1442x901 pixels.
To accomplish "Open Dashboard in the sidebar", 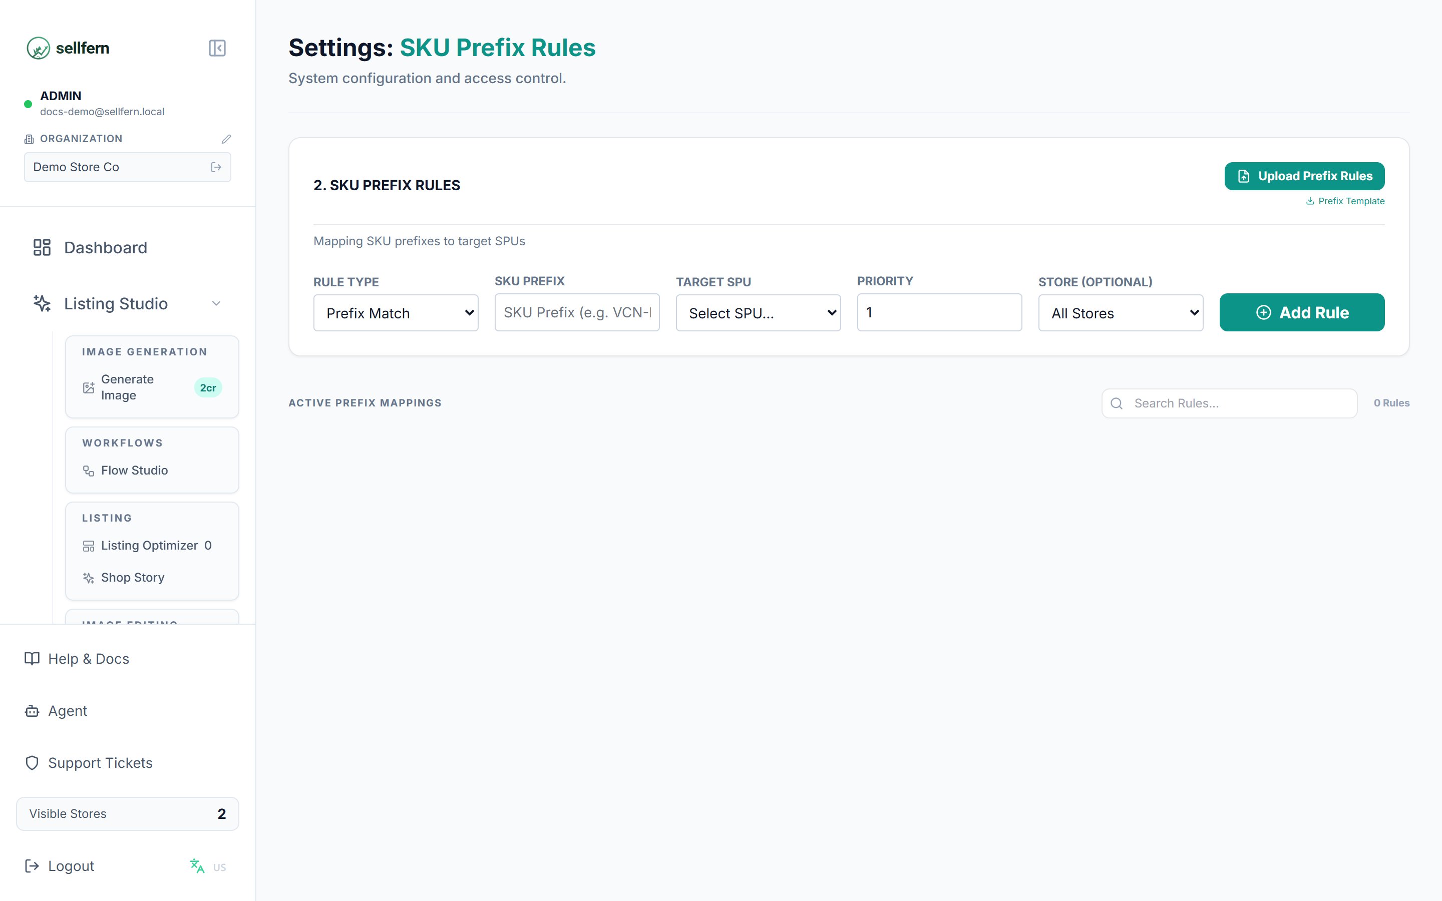I will coord(128,247).
